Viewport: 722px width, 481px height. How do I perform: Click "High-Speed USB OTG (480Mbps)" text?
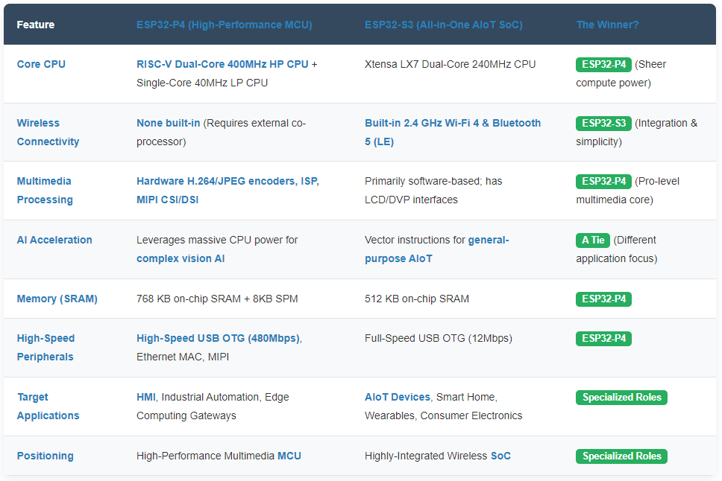coord(218,338)
